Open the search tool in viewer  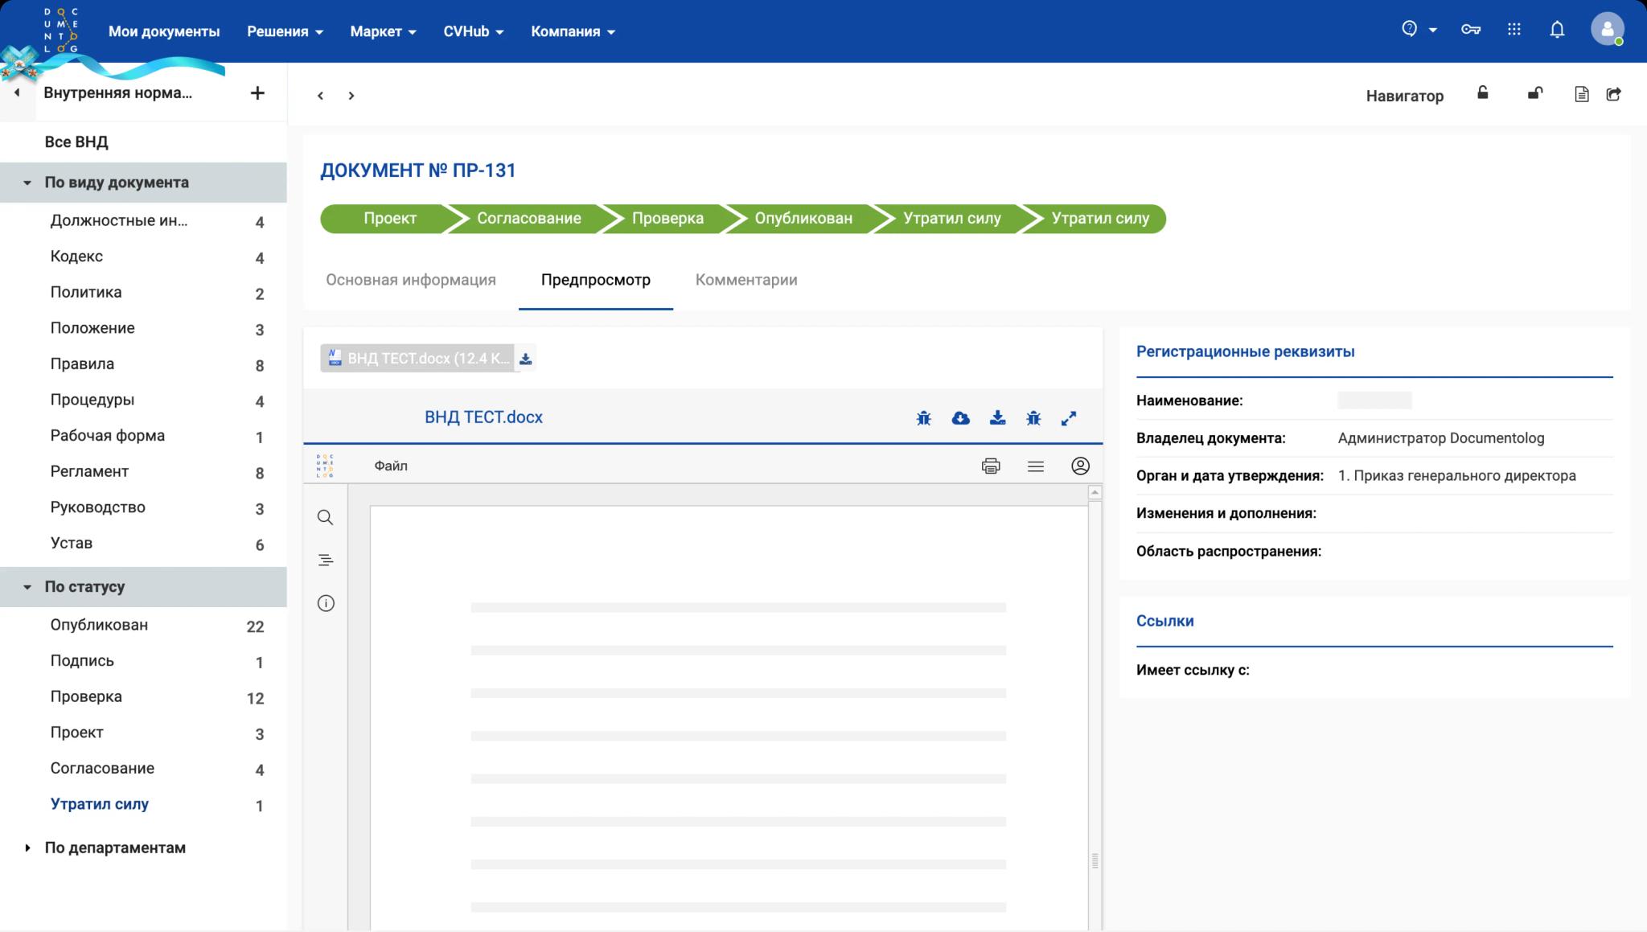coord(325,517)
